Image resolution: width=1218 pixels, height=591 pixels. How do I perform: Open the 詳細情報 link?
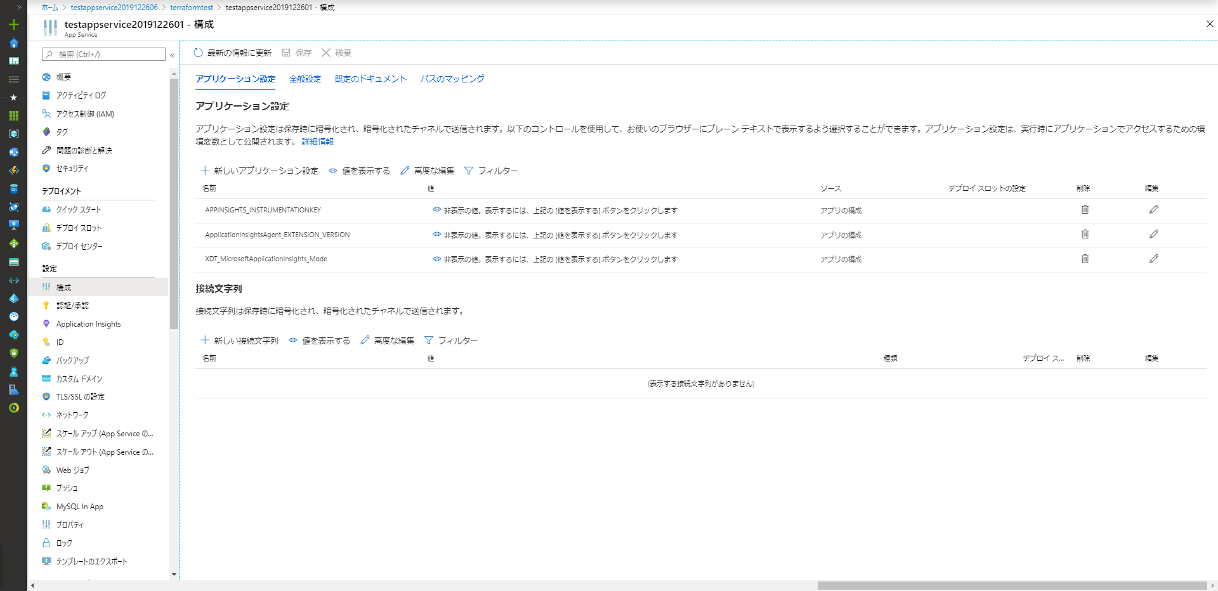coord(317,142)
